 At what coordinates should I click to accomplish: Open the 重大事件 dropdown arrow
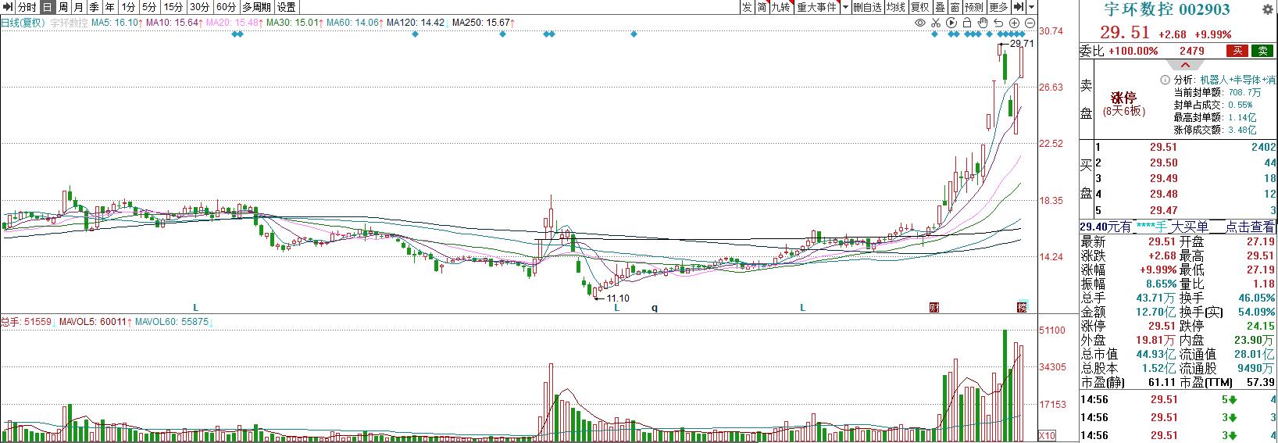tap(845, 7)
